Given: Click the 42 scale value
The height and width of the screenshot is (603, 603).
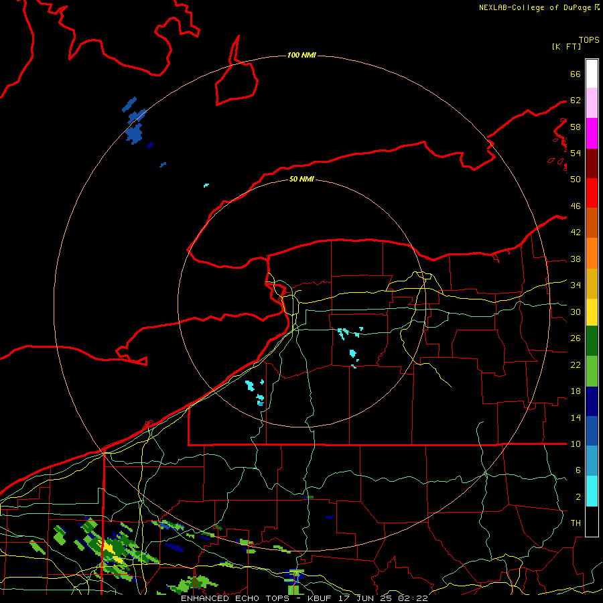Looking at the screenshot, I should coord(576,232).
